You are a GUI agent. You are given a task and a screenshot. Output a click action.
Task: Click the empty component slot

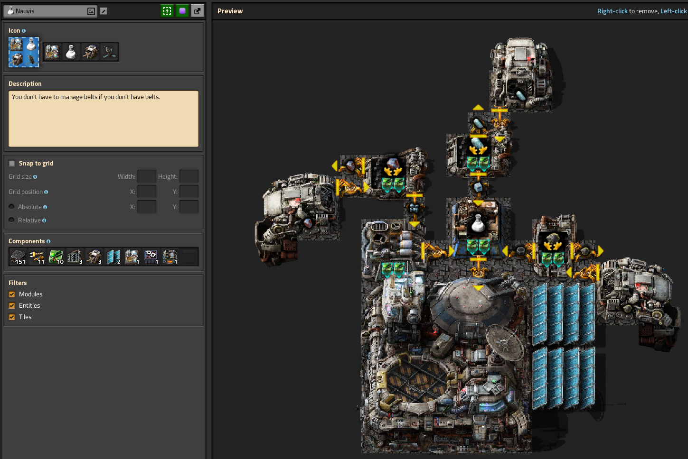189,257
